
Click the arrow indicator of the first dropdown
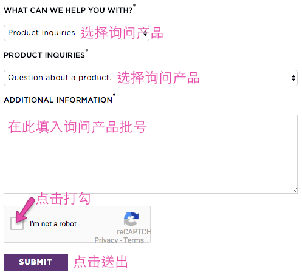[145, 33]
